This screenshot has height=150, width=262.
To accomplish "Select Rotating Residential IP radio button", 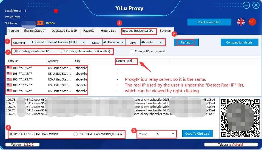I will point(16,51).
